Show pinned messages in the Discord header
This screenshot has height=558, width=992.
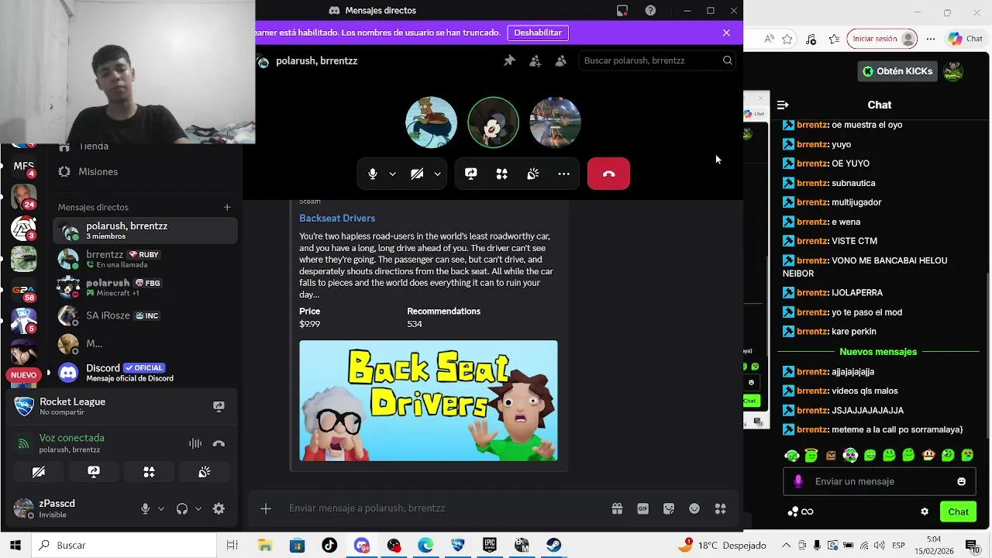509,60
